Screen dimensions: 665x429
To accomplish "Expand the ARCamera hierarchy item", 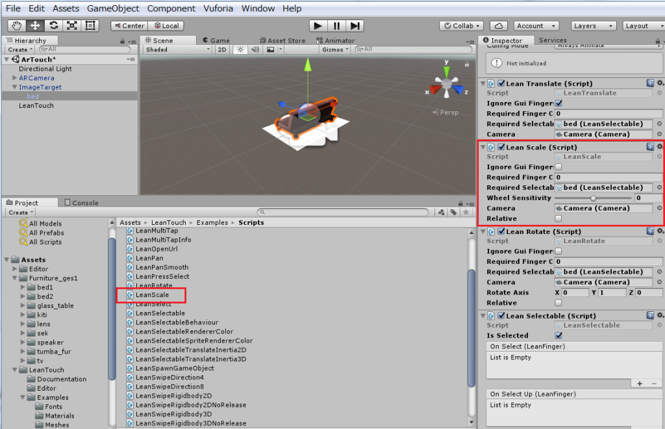I will (x=14, y=77).
